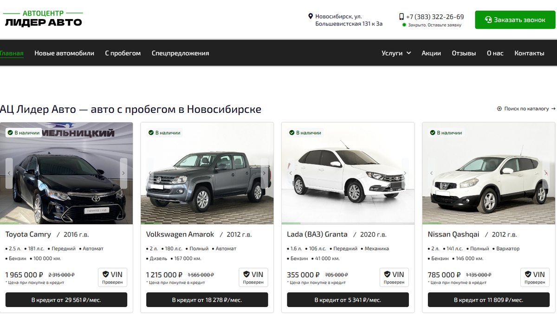This screenshot has height=314, width=557.
Task: Click the 1 215 000 ₽ price
Action: point(164,275)
